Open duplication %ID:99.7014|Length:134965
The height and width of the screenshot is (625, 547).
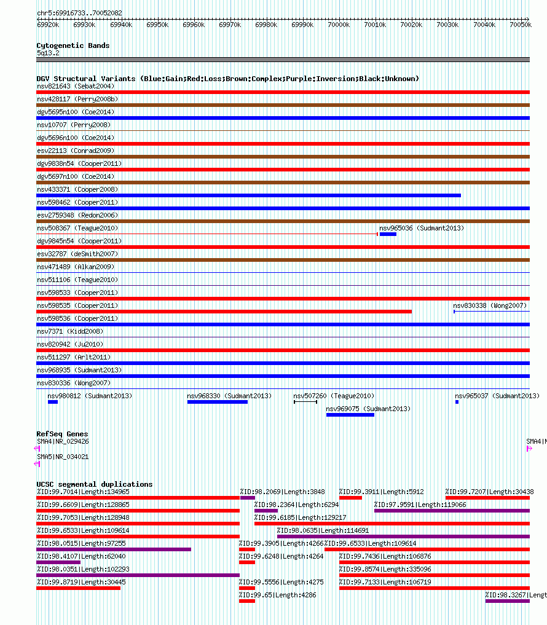coord(83,492)
